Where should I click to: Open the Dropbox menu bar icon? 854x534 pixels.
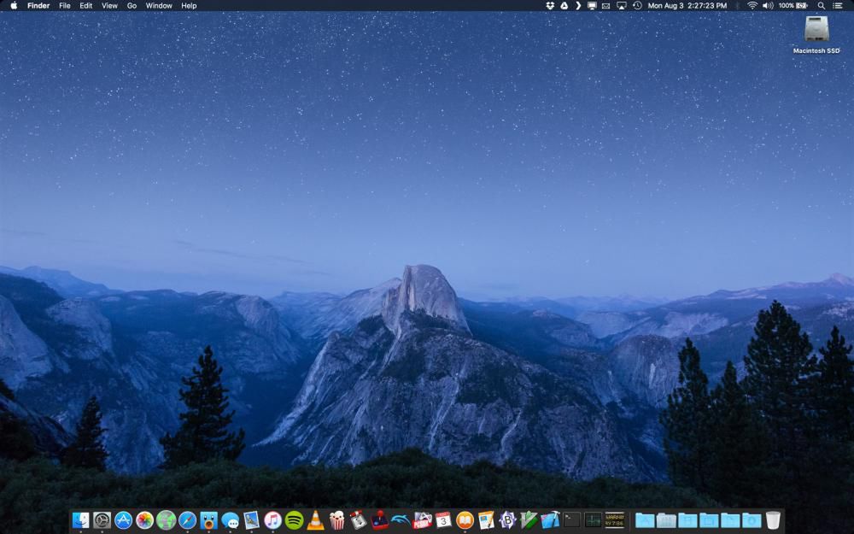click(550, 5)
